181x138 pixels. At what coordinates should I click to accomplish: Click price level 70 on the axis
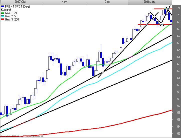179,15
